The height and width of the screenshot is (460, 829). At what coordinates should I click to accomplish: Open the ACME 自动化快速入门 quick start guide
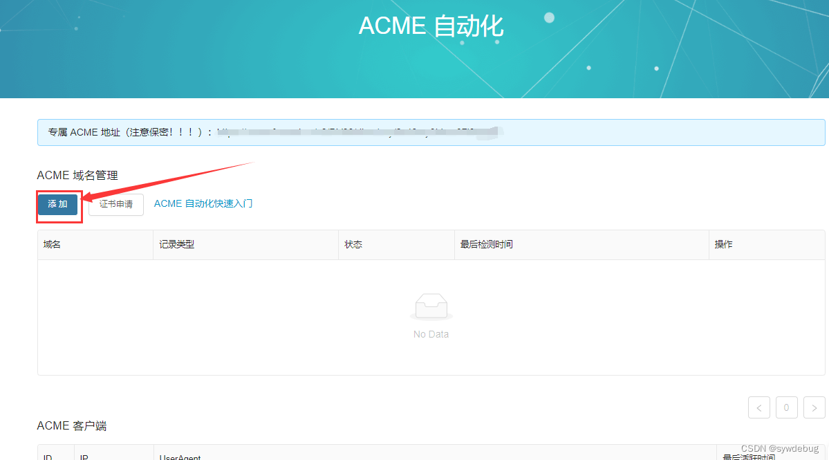point(203,203)
